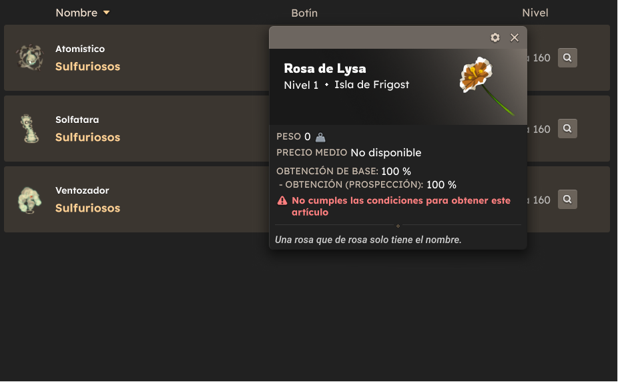Viewport: 618px width, 382px height.
Task: Select the Ventozador monster portrait
Action: [29, 200]
